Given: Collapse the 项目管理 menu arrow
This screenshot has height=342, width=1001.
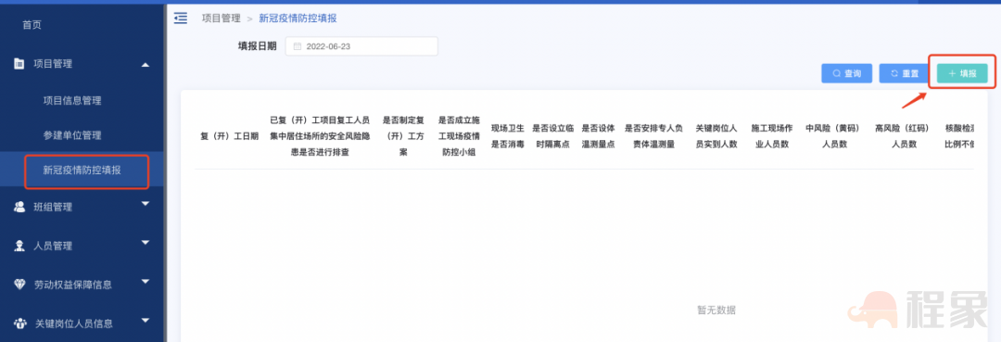Looking at the screenshot, I should tap(146, 65).
